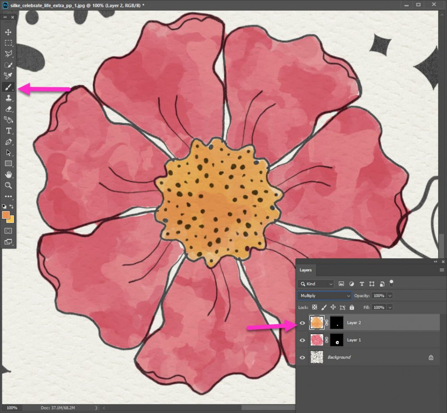Screen dimensions: 447x413
Task: Choose the Clone Stamp tool
Action: click(x=8, y=98)
